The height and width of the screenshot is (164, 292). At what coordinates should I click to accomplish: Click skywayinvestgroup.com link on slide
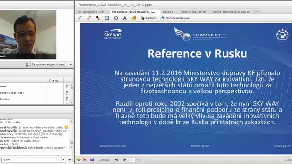point(113,146)
